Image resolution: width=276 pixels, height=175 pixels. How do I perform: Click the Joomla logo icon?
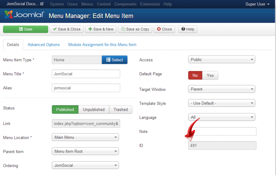(9, 14)
